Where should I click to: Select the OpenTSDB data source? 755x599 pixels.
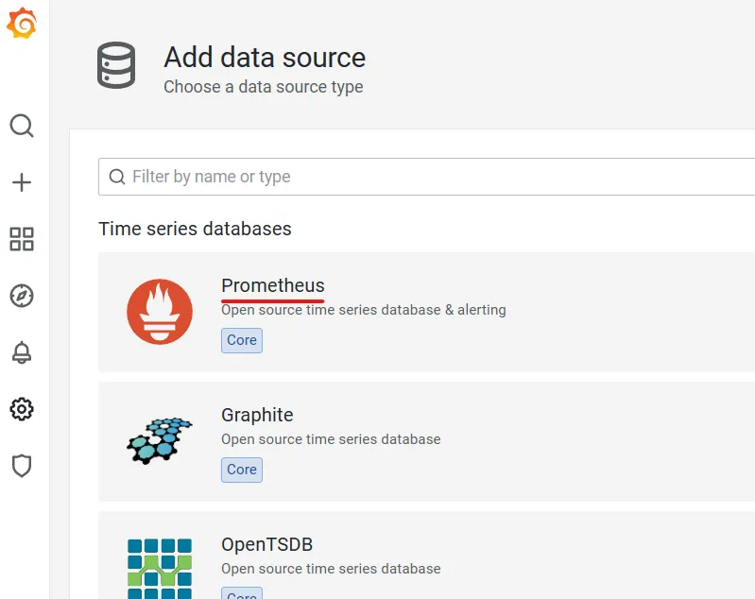click(x=426, y=556)
